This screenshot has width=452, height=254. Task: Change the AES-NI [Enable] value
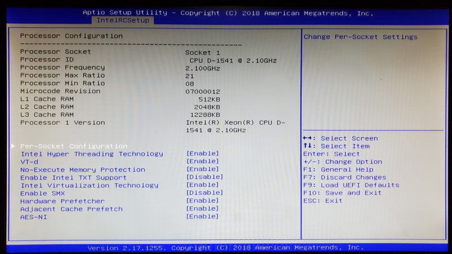click(x=203, y=216)
